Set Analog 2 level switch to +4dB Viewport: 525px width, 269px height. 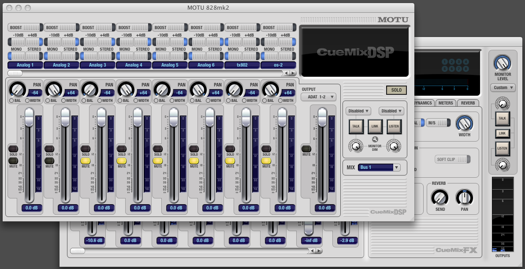(x=71, y=42)
